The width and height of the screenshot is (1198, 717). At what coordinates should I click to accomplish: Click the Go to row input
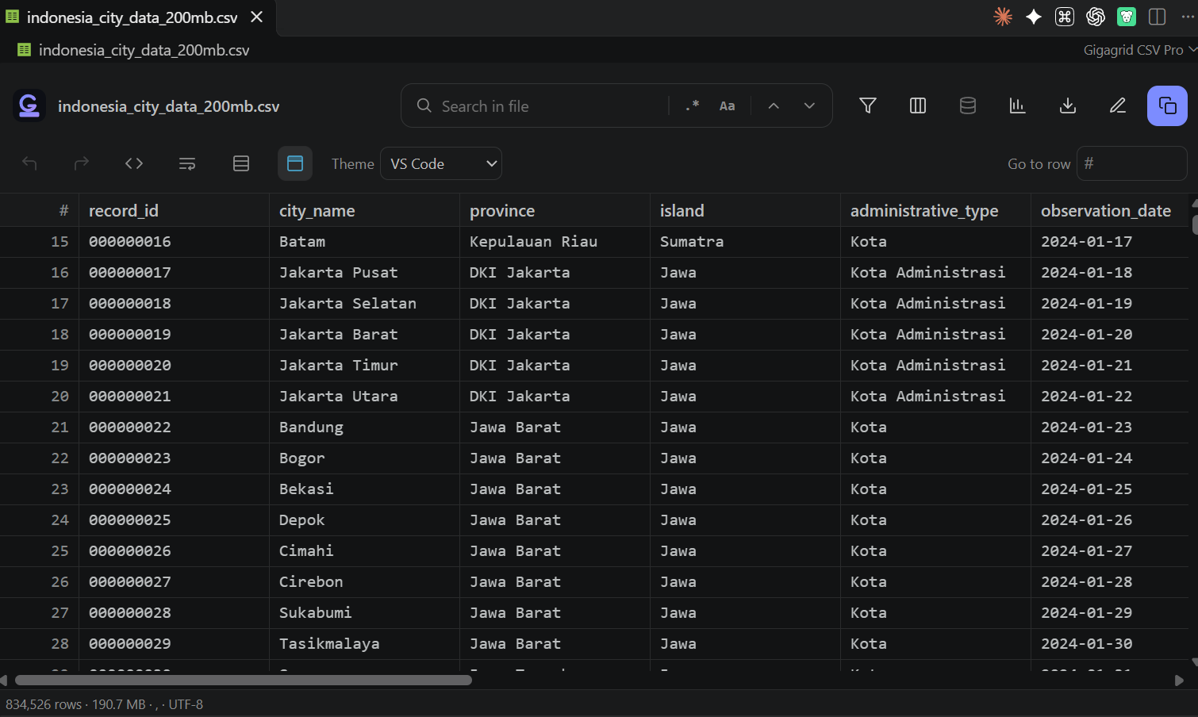[x=1131, y=163]
